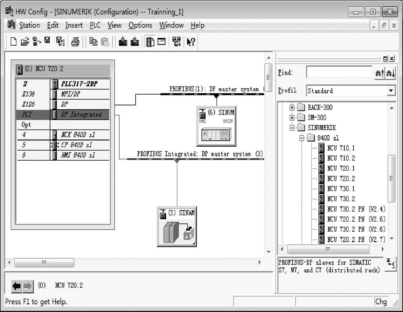Screen dimensions: 403x312
Task: Open the PLC menu
Action: [x=95, y=25]
